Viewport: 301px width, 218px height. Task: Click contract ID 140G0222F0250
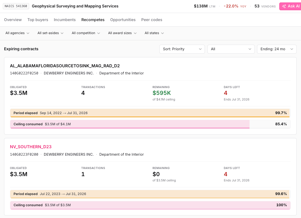24,73
